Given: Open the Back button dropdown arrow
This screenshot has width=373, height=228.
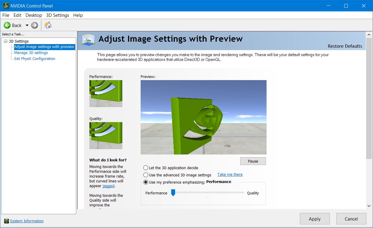Looking at the screenshot, I should coord(26,25).
